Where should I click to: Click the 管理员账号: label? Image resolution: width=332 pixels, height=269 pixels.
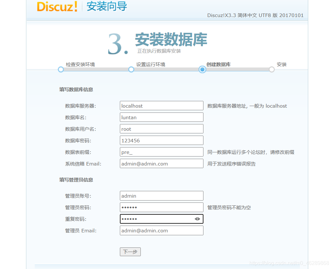point(78,196)
